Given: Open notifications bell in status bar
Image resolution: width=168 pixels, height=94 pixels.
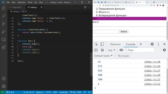Looking at the screenshot, I should pos(89,92).
